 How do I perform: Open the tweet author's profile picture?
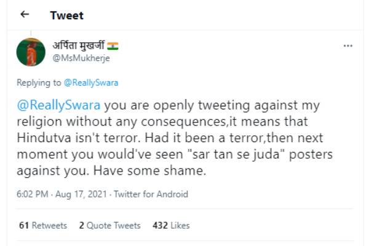pyautogui.click(x=31, y=52)
